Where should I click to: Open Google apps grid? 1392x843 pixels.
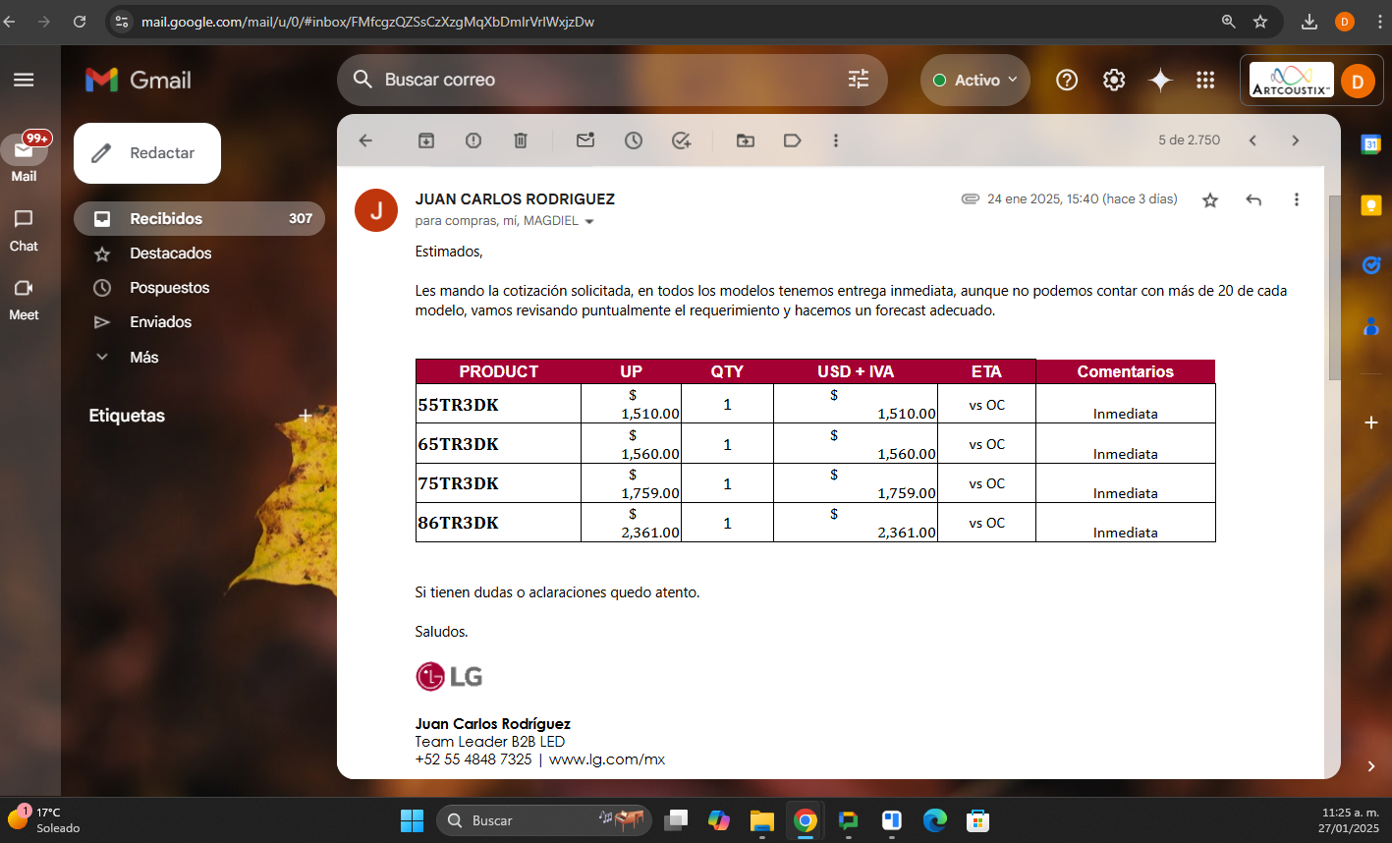tap(1206, 80)
